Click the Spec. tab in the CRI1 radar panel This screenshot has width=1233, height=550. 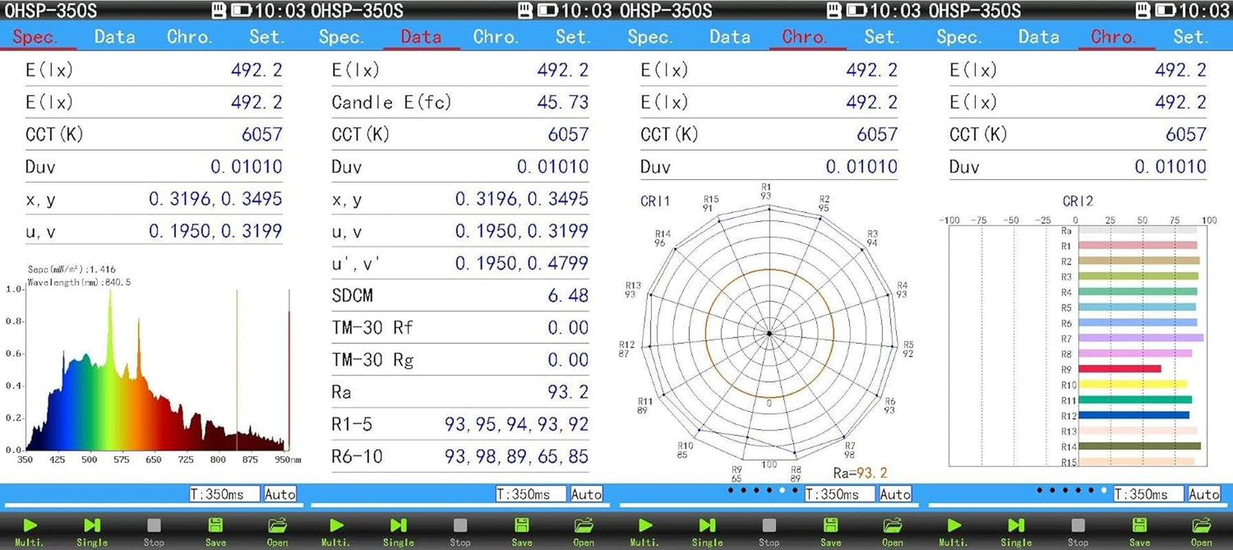649,36
